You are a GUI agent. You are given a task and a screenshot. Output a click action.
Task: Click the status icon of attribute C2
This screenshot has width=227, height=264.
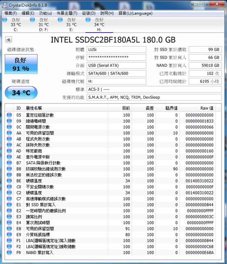pyautogui.click(x=9, y=193)
